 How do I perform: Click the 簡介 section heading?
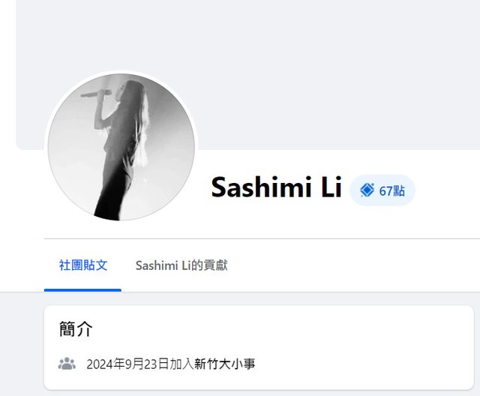[76, 329]
